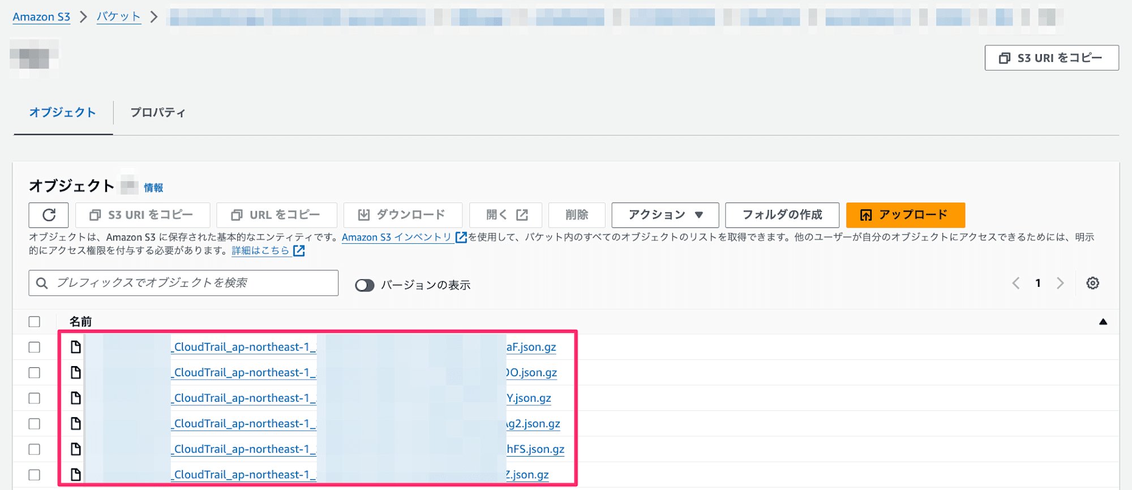Click toolbar S3 URI をコピー button
1132x490 pixels.
point(143,215)
